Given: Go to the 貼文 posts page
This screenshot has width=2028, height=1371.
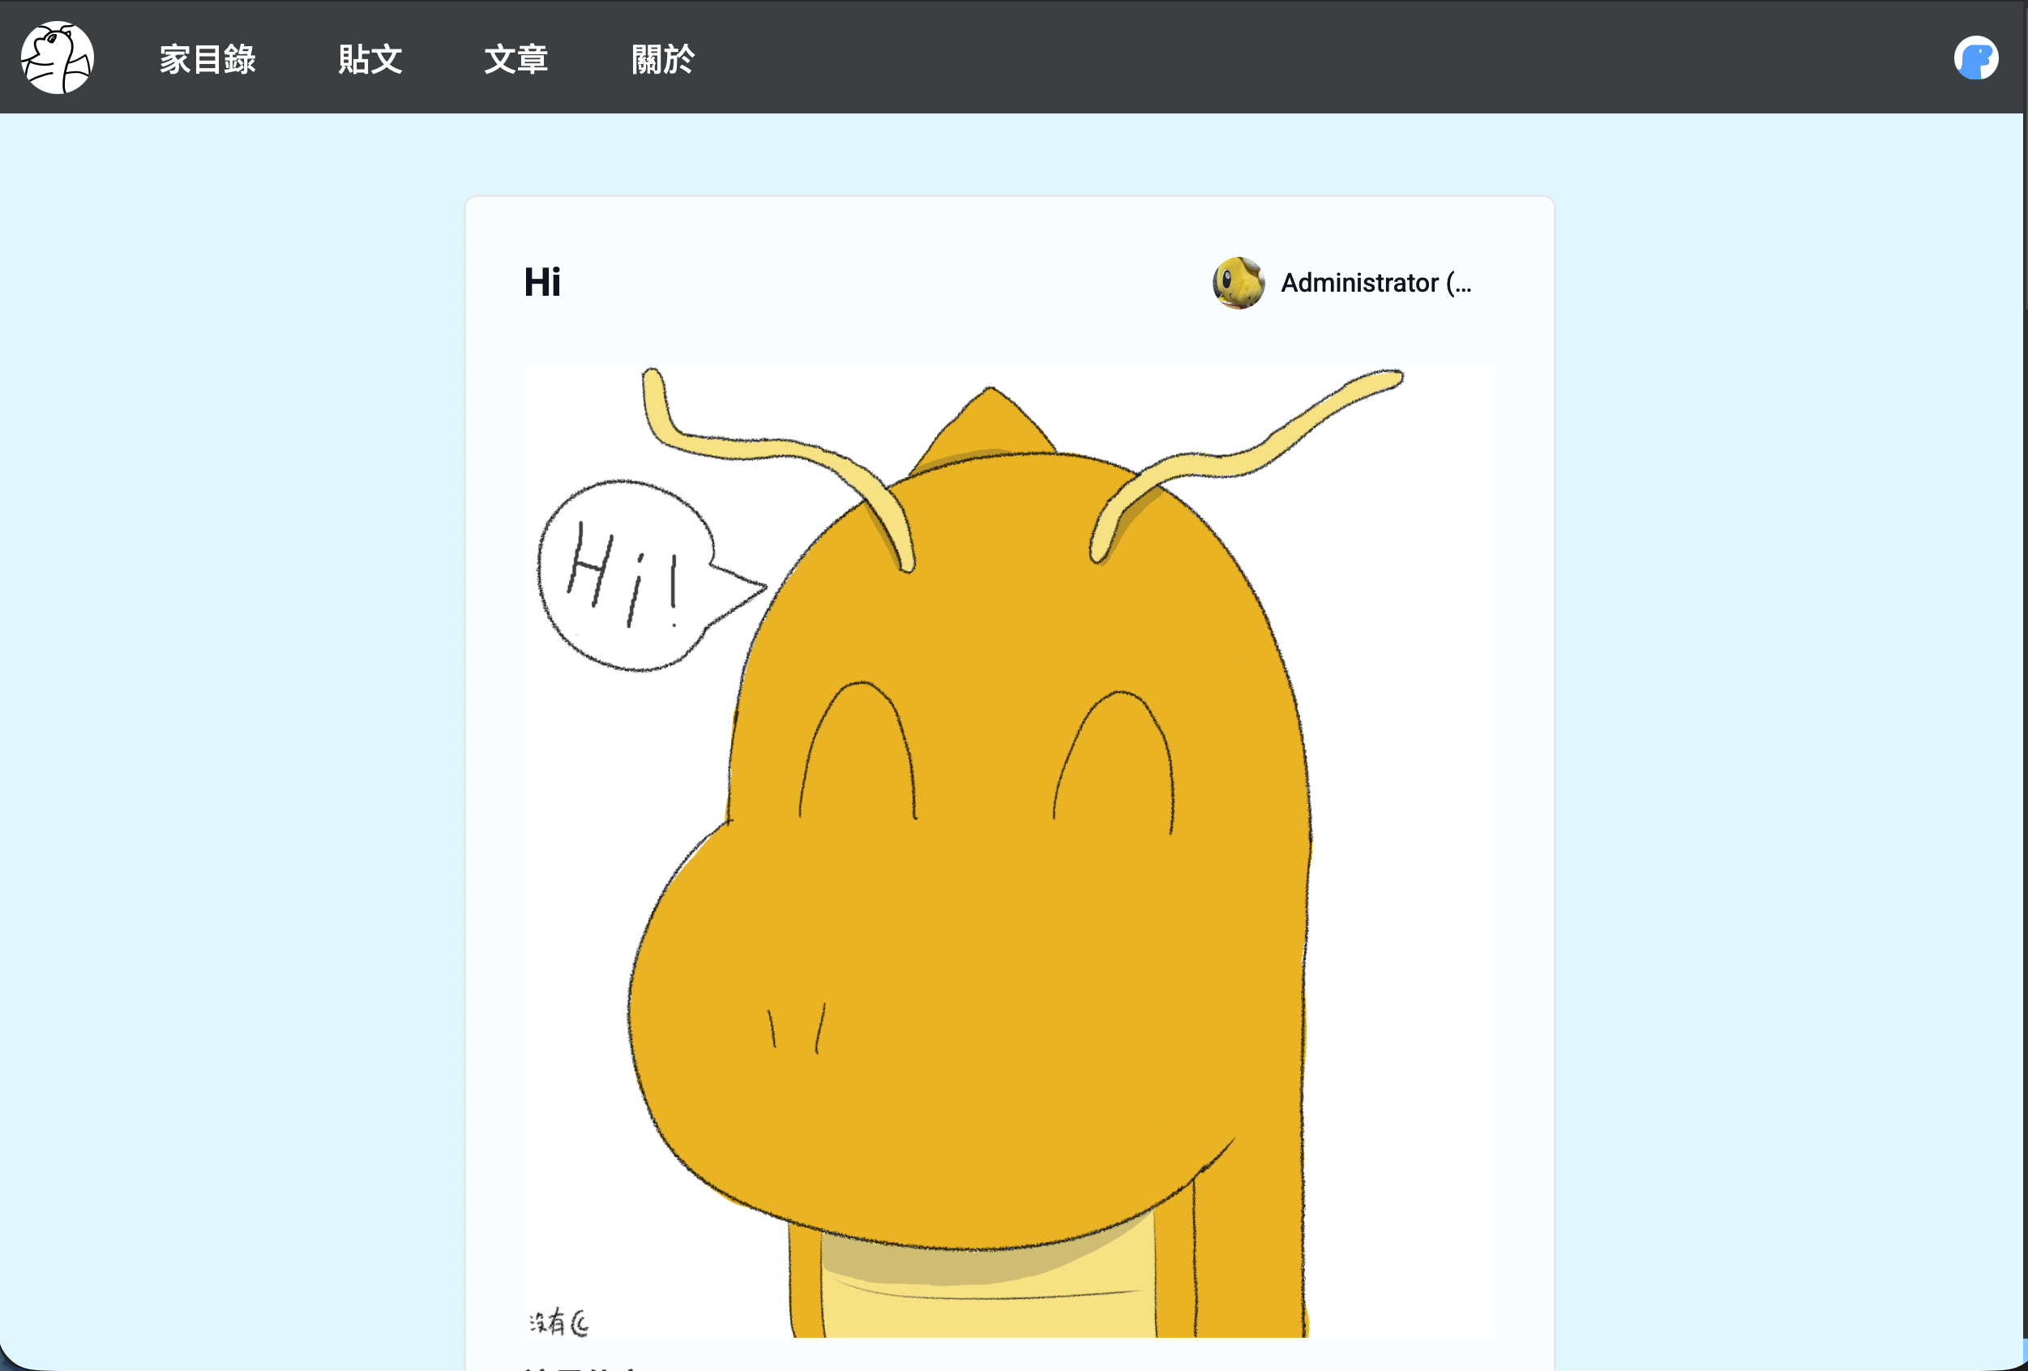Looking at the screenshot, I should 370,59.
